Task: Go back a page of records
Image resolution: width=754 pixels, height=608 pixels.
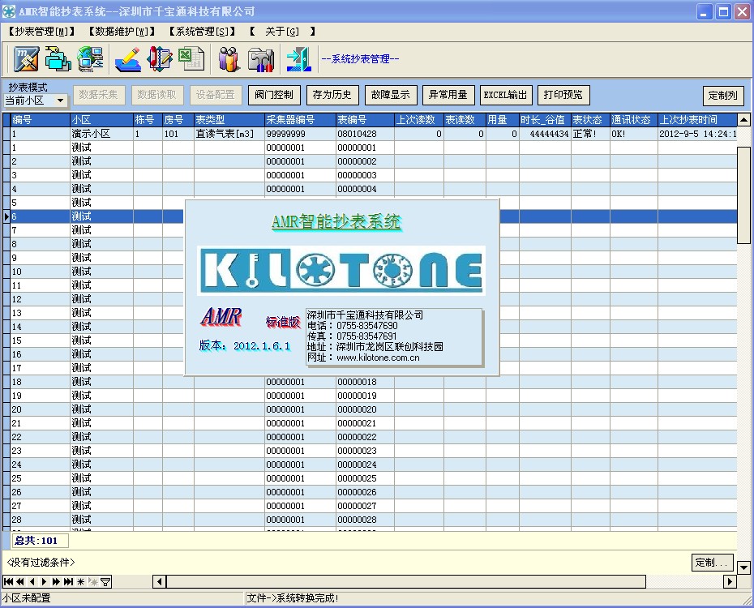Action: (20, 581)
